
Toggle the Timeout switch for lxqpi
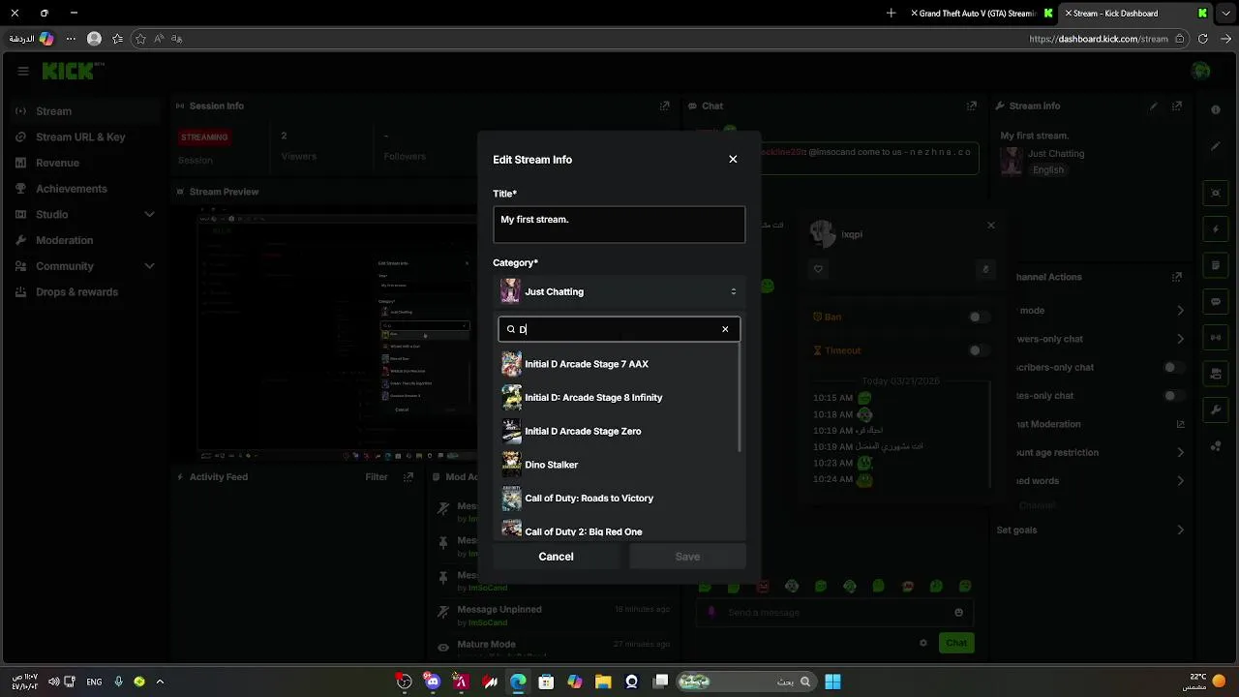[980, 350]
